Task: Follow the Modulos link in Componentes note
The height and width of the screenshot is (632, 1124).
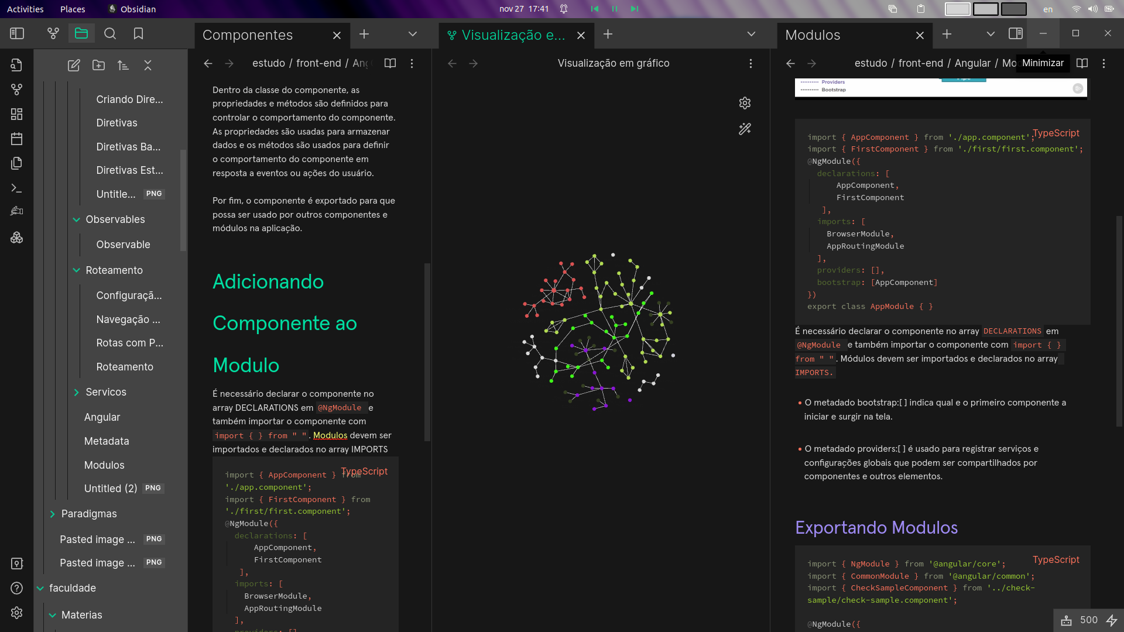Action: coord(330,435)
